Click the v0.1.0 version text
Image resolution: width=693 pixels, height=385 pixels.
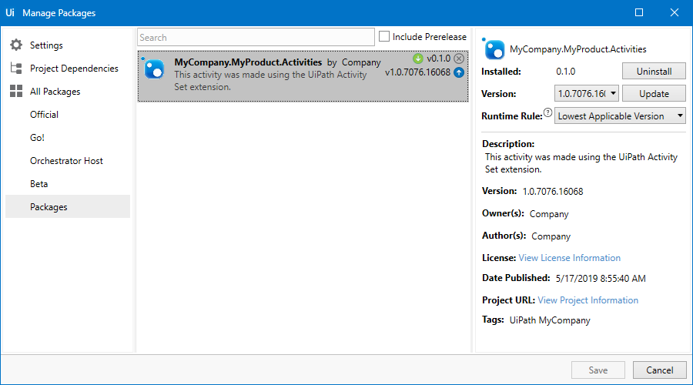[438, 59]
